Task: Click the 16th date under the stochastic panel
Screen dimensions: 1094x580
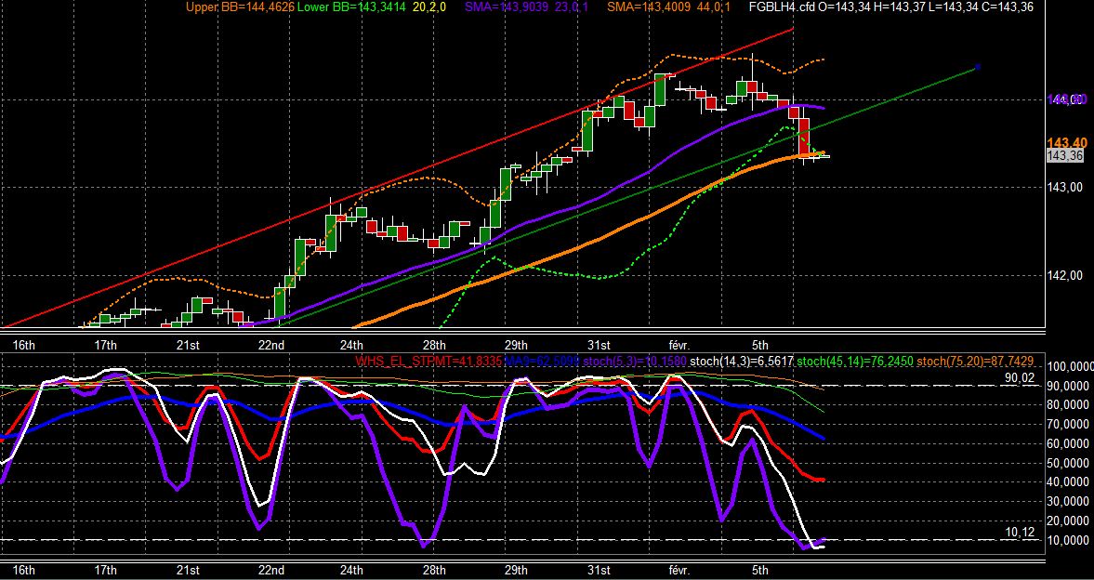Action: (24, 570)
